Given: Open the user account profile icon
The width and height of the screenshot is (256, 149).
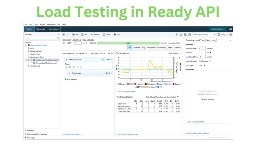Looking at the screenshot, I should (230, 29).
